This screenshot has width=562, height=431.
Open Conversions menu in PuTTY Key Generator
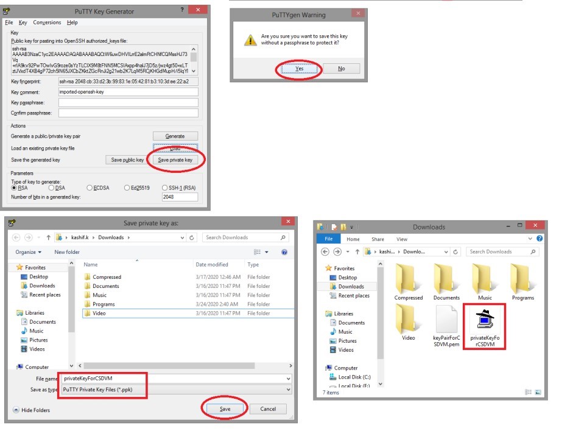tap(47, 22)
